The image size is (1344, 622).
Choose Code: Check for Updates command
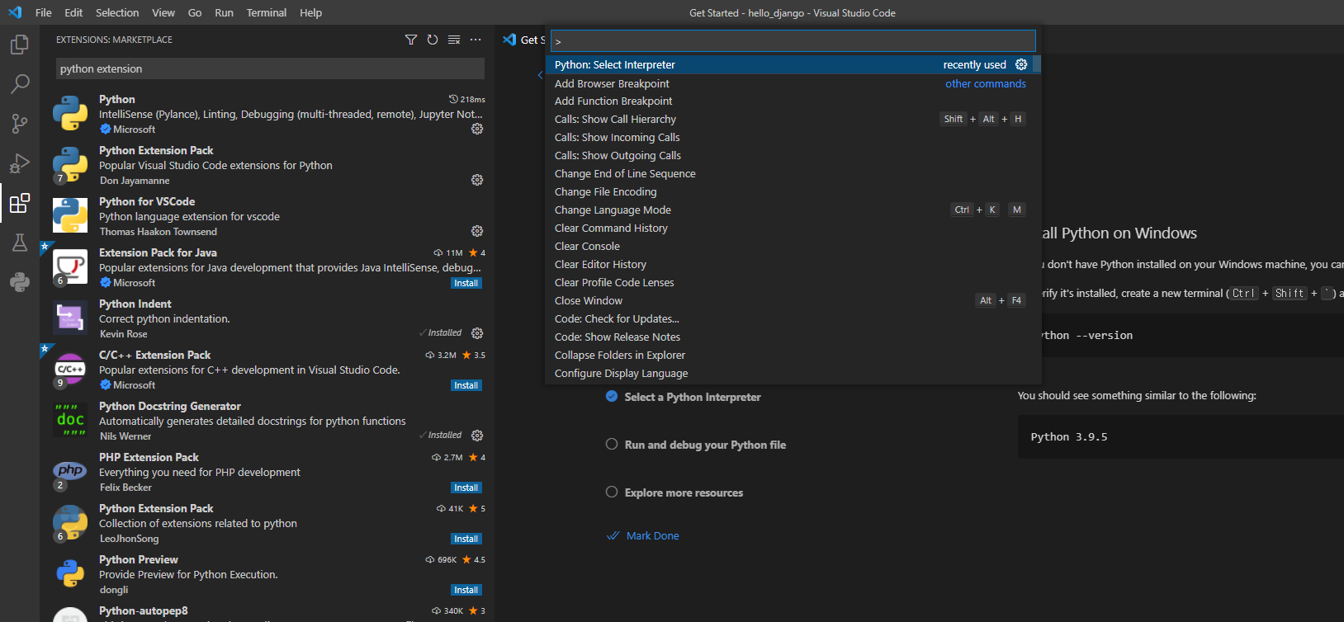point(788,318)
